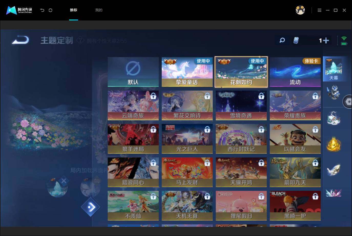This screenshot has width=352, height=236.
Task: Open the search magnifier icon
Action: coord(282,40)
